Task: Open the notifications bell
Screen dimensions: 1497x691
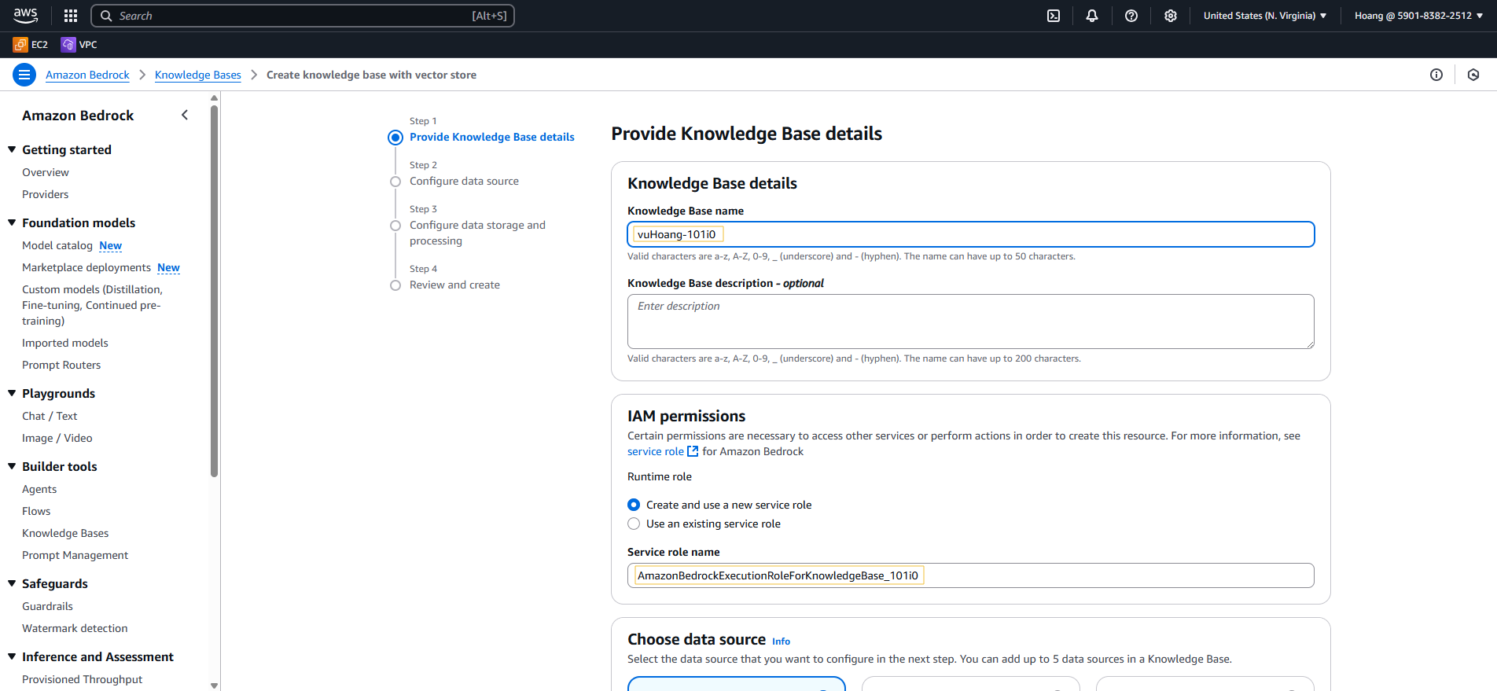Action: 1092,16
